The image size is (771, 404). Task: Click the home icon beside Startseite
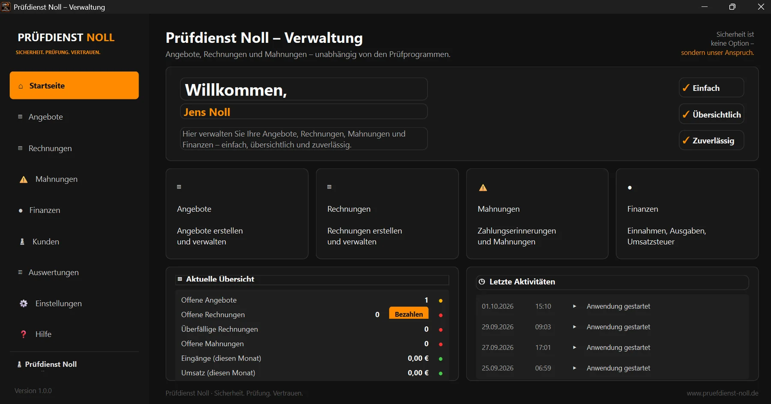tap(21, 86)
